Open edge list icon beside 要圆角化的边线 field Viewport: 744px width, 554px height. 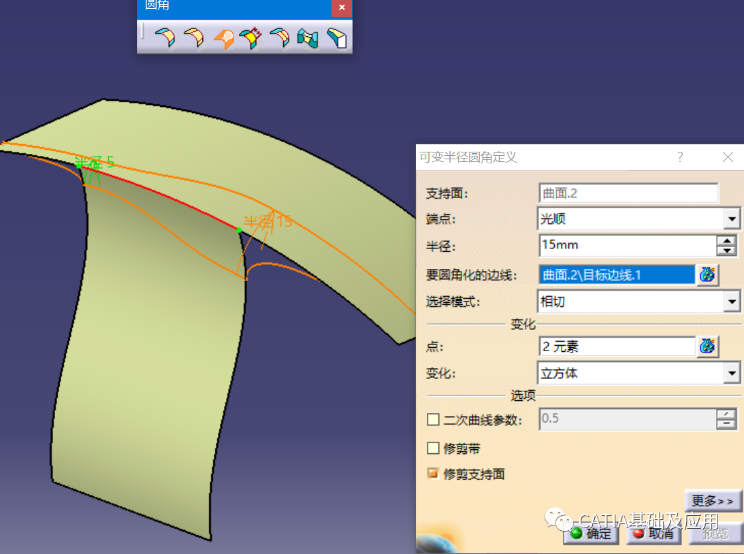point(707,275)
